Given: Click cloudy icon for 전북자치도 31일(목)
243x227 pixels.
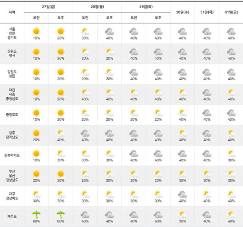Looking at the screenshot, I should pyautogui.click(x=207, y=154).
